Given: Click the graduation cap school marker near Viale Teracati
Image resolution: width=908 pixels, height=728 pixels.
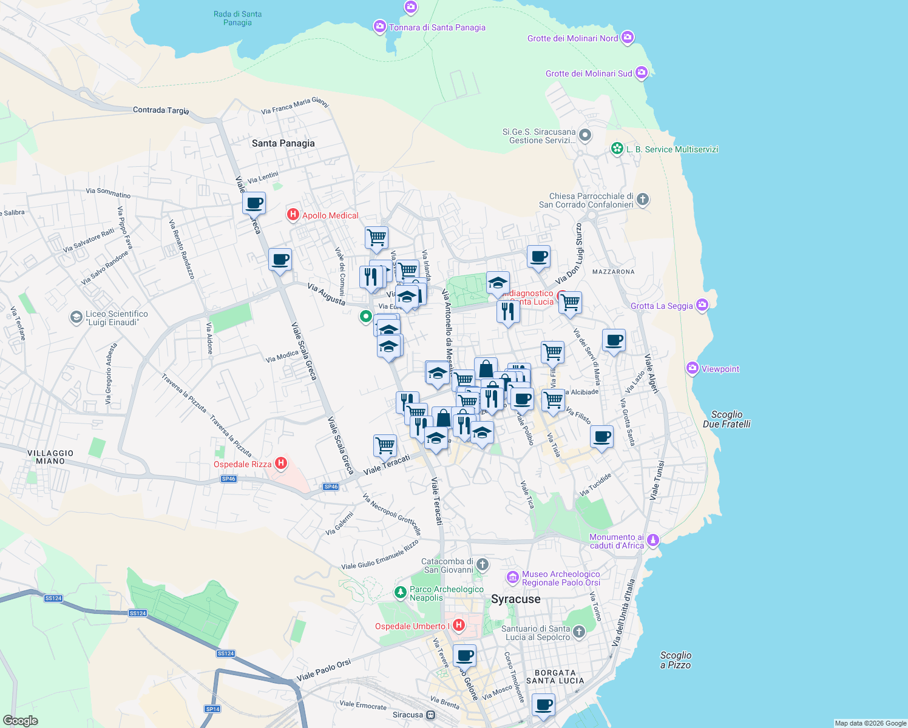Looking at the screenshot, I should (x=436, y=438).
